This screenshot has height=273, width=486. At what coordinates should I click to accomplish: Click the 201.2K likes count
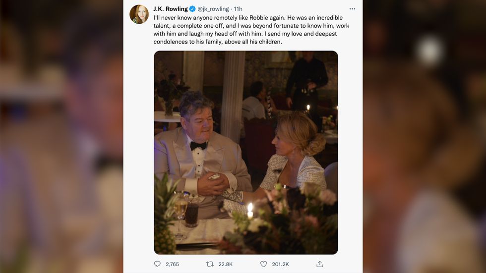281,264
